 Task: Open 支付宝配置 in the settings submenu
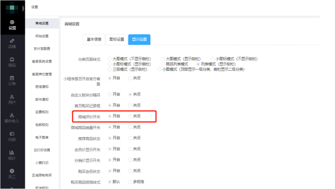pyautogui.click(x=42, y=49)
